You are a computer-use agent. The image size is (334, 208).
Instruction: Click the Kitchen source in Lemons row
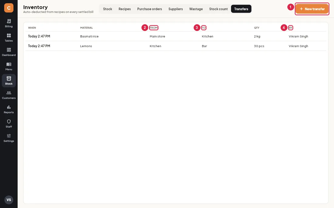(x=155, y=46)
